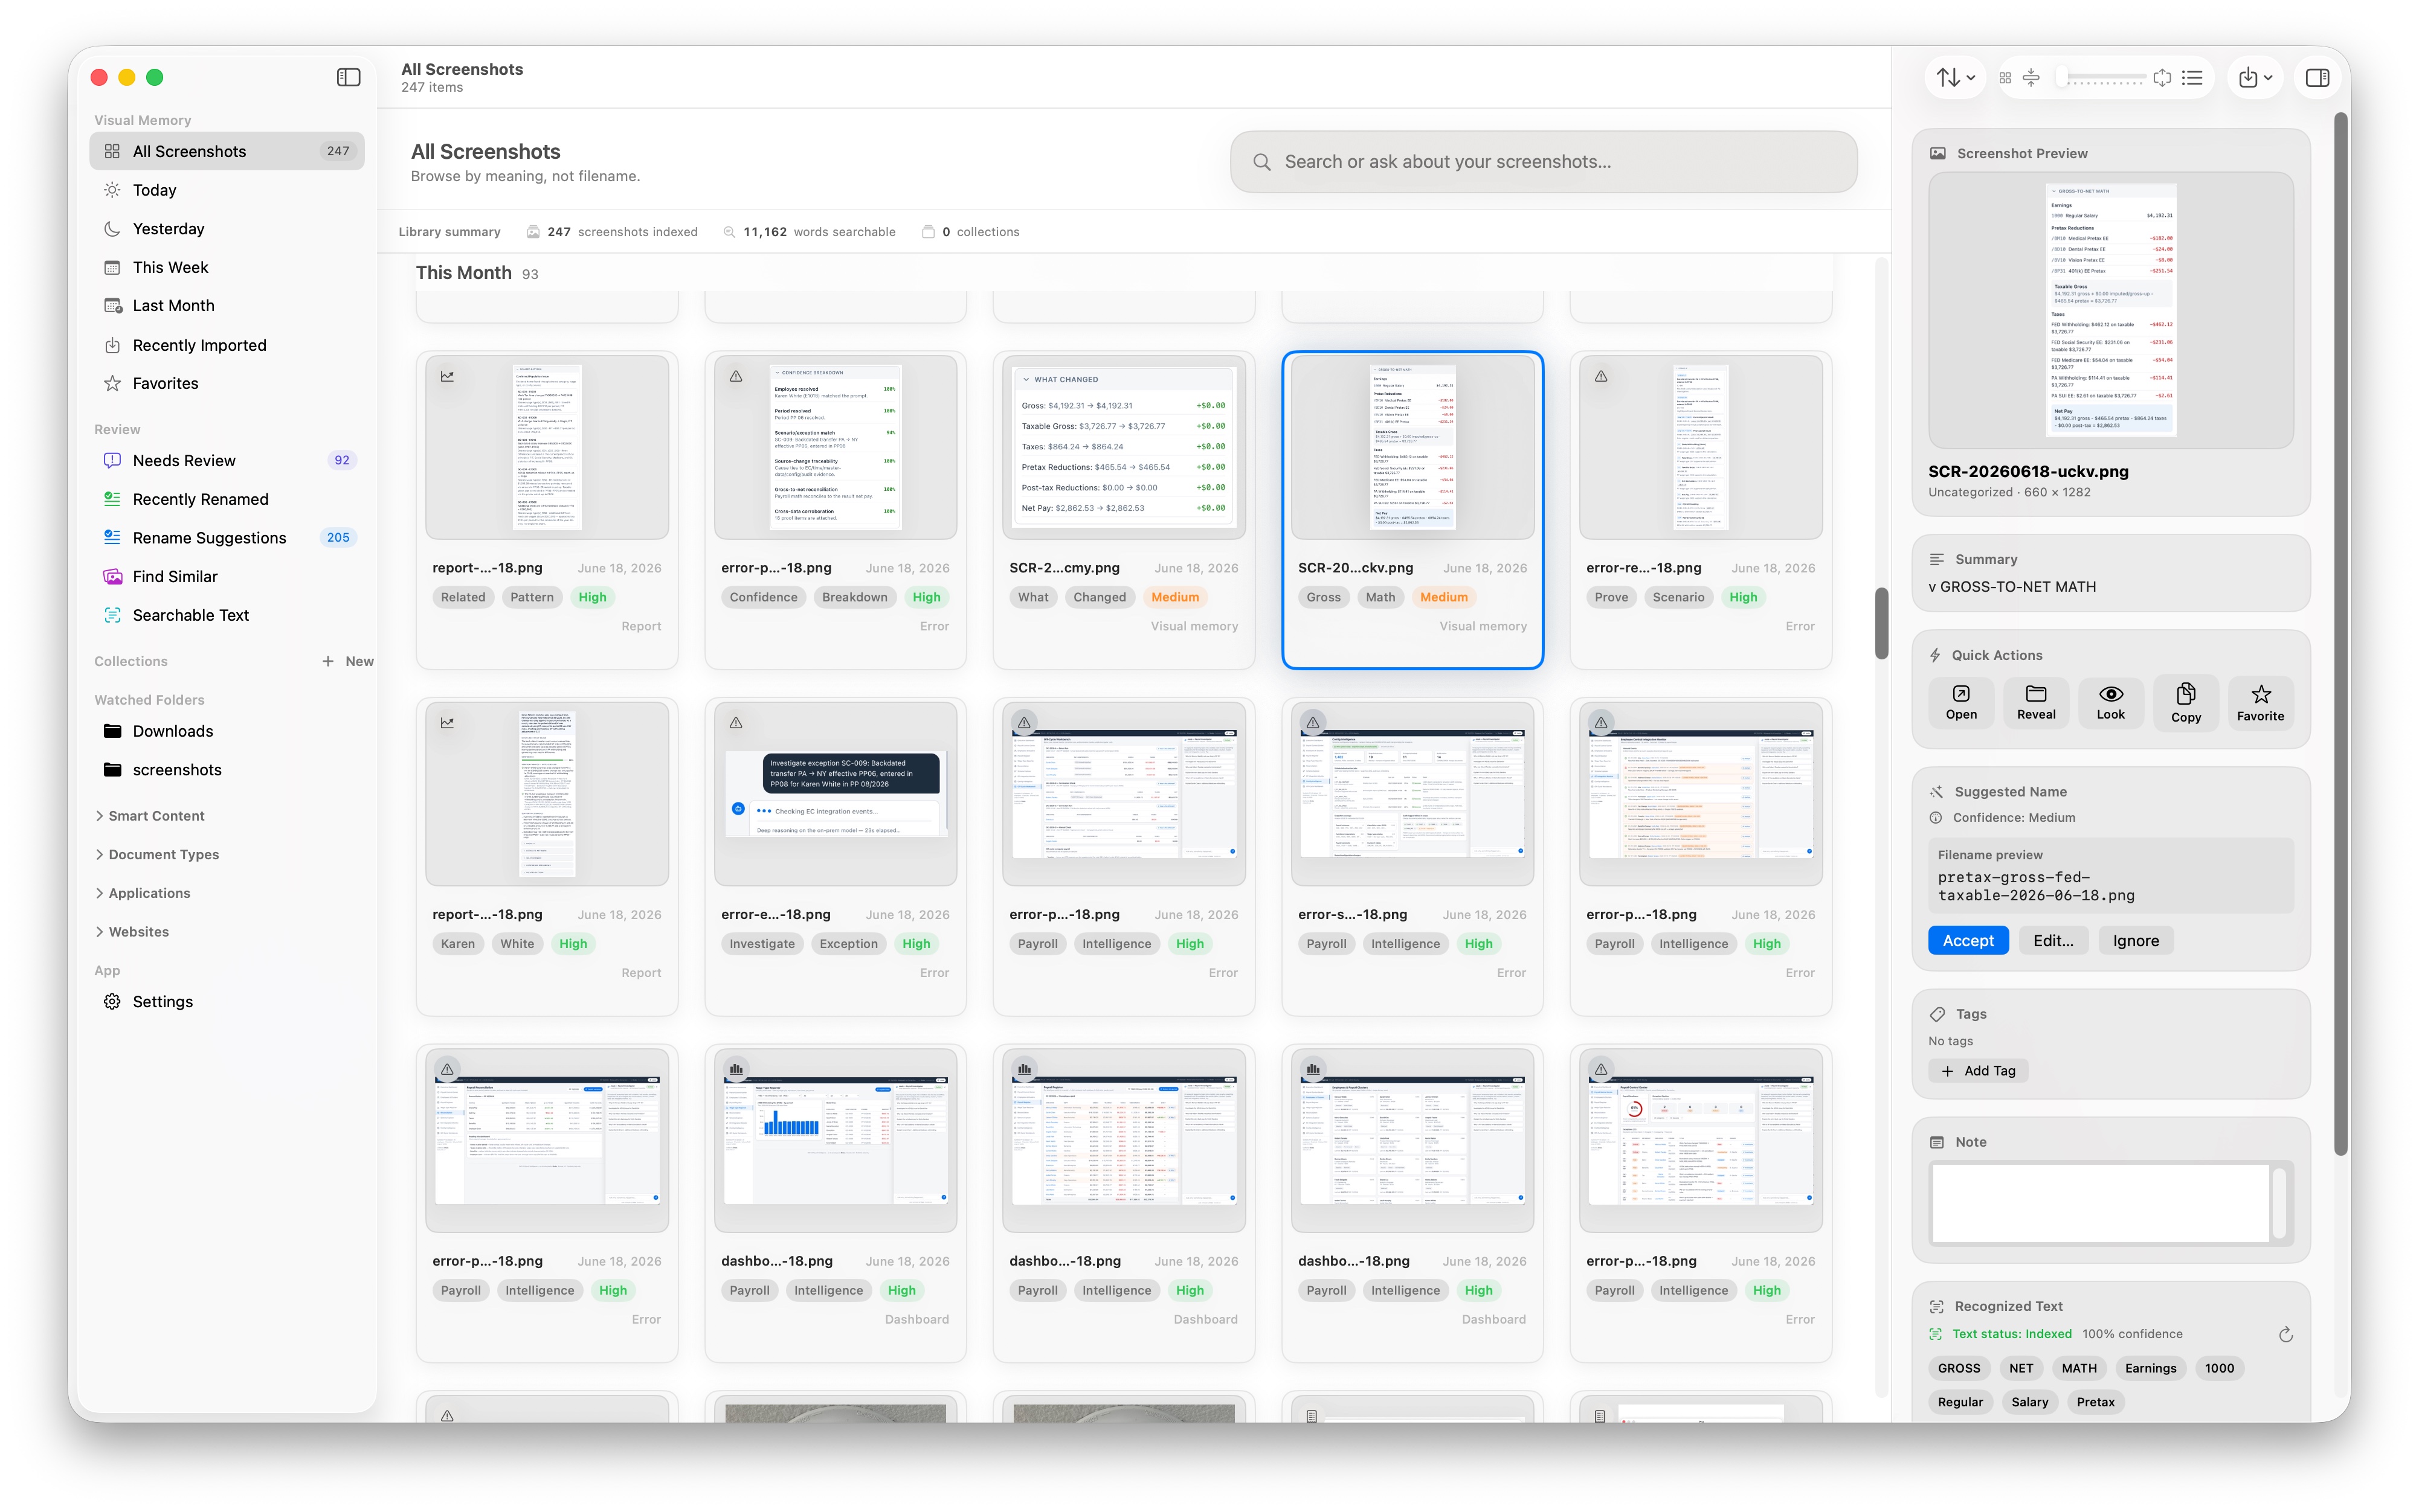Click the Find Similar icon
Screen dimensions: 2419x1512
point(112,576)
